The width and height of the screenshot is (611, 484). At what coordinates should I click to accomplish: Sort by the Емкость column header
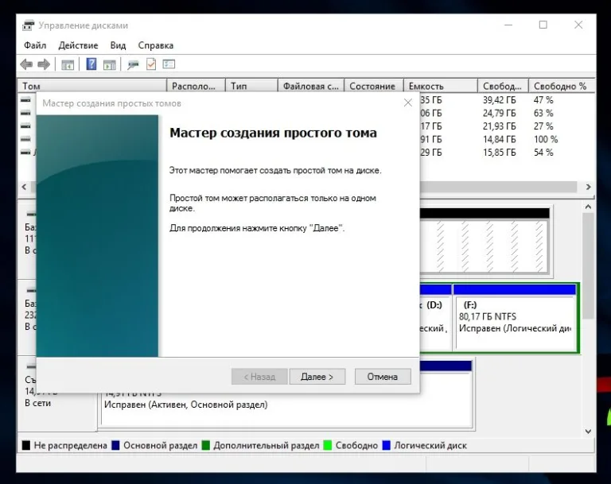pyautogui.click(x=440, y=86)
